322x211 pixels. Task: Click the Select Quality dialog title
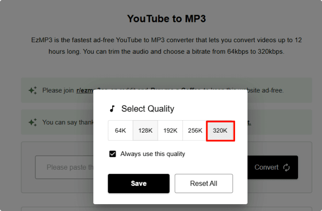click(x=148, y=109)
